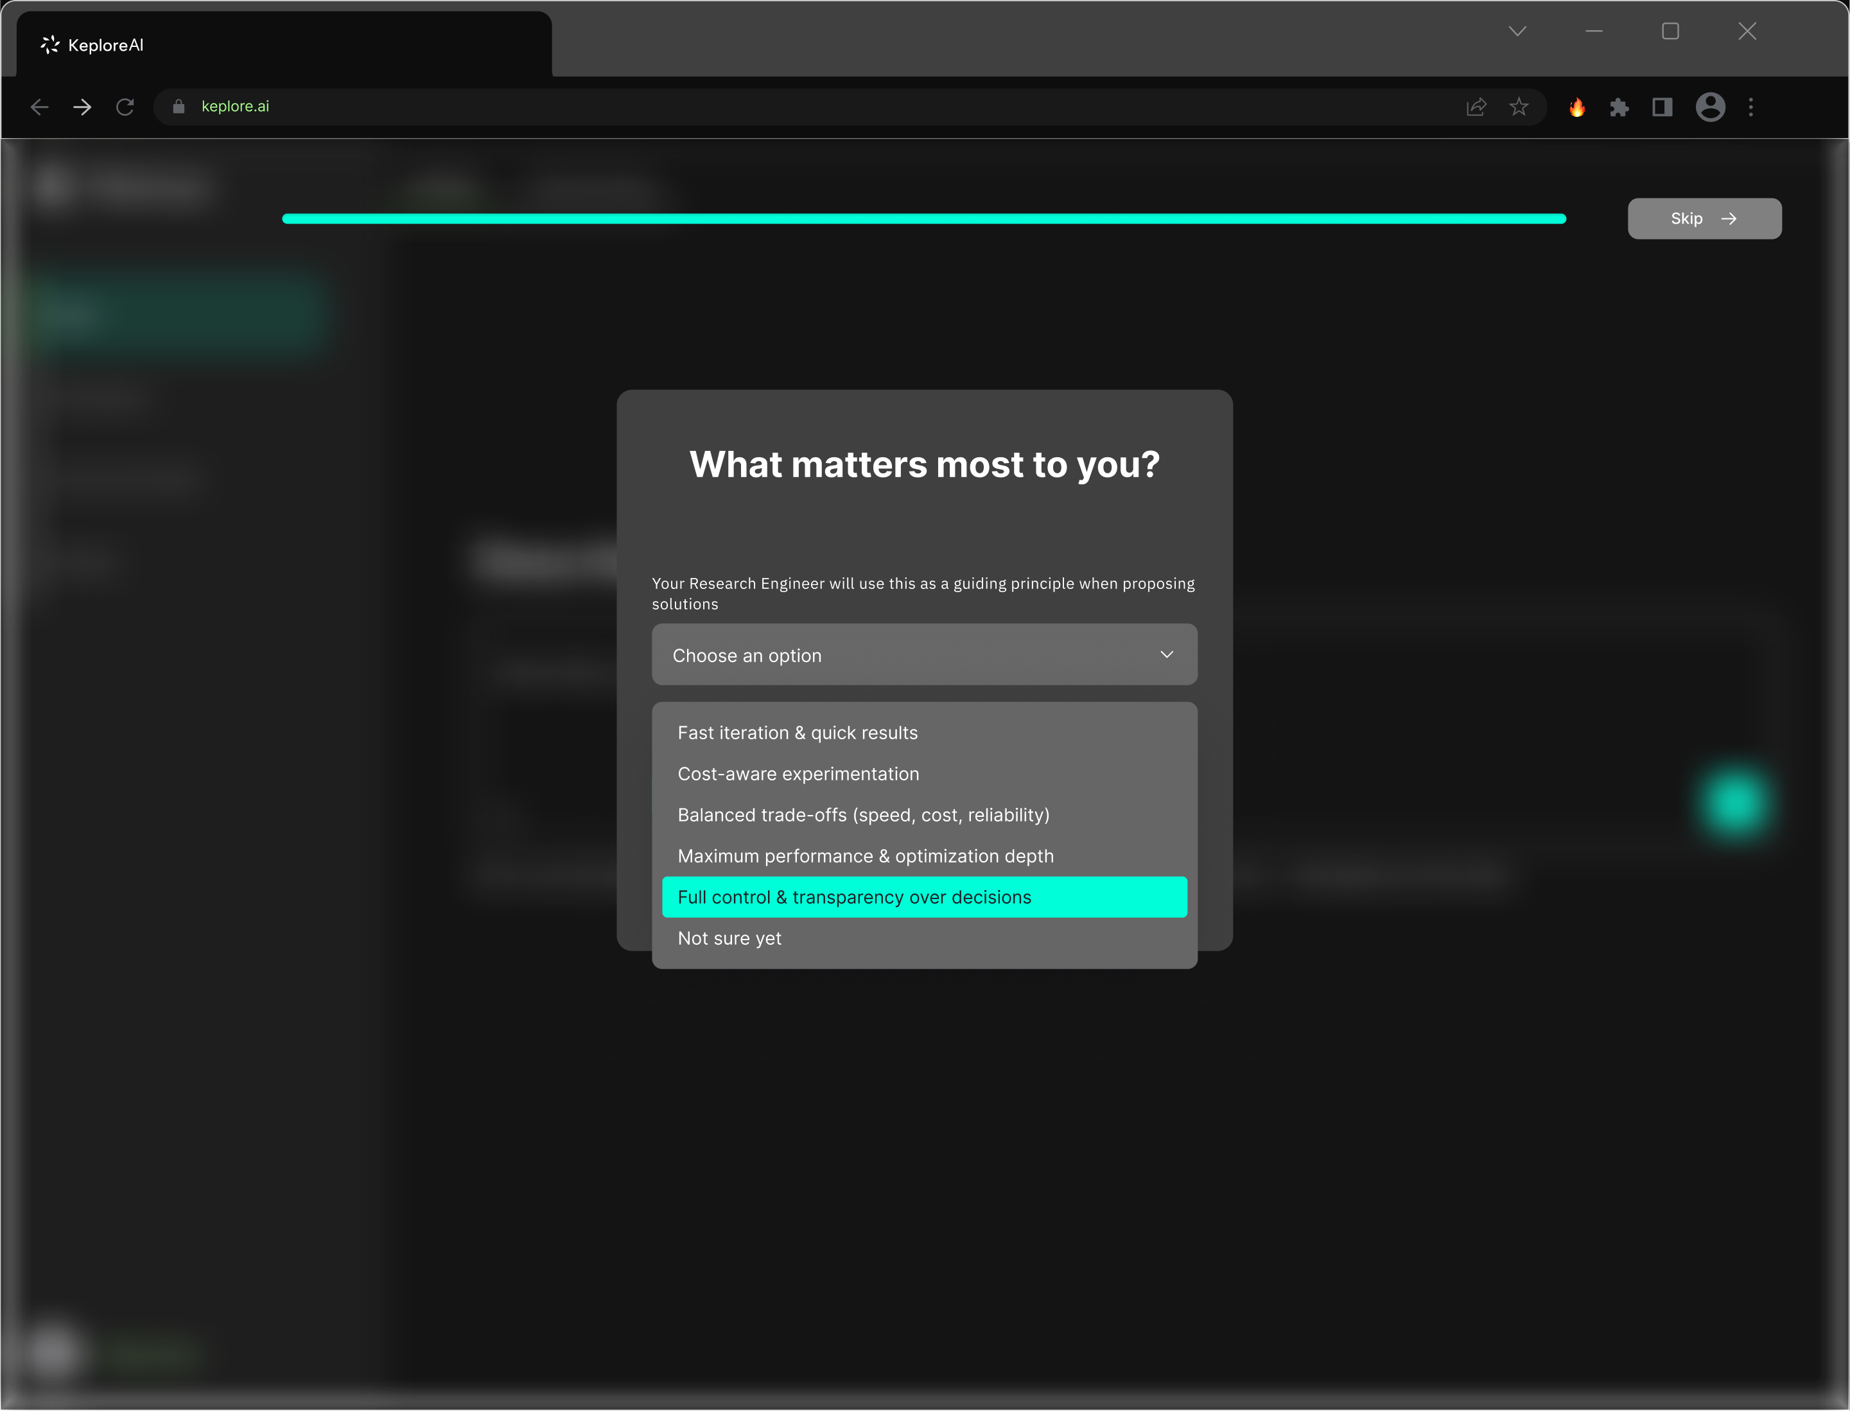Click inside the address bar
1850x1411 pixels.
(588, 107)
